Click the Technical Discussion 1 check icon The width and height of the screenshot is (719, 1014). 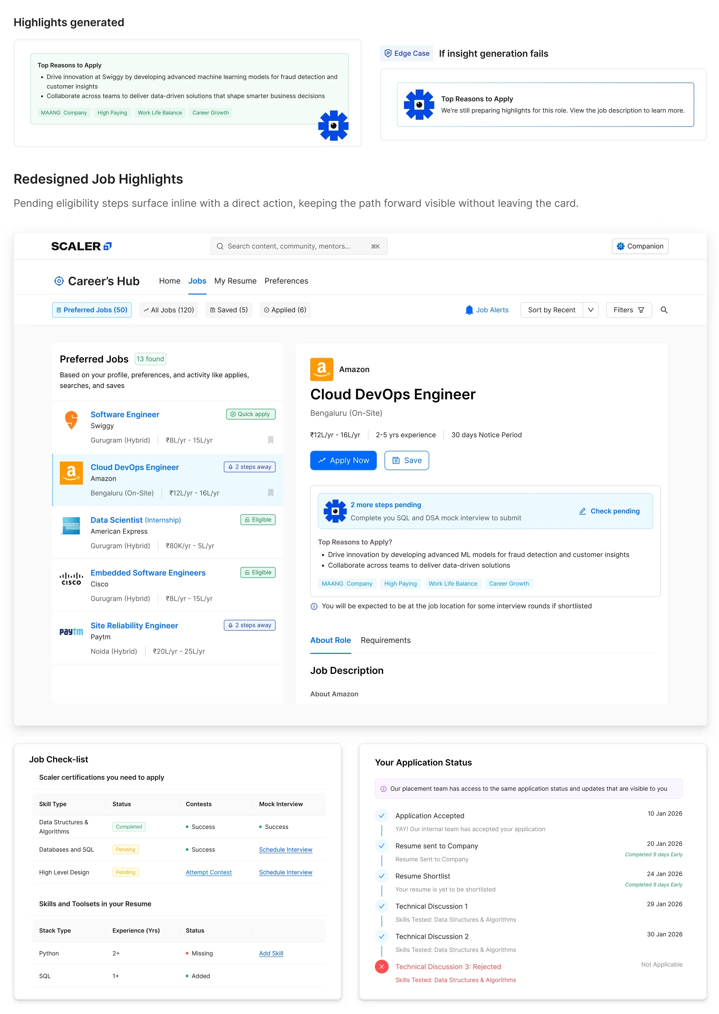point(382,906)
